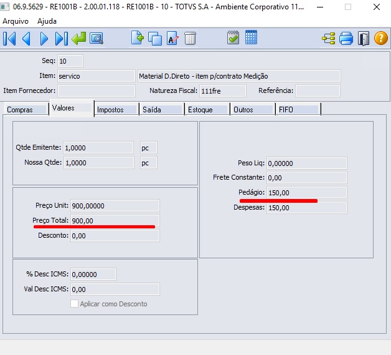Screen dimensions: 391x355
Task: Switch to the Outros tab
Action: tap(253, 109)
